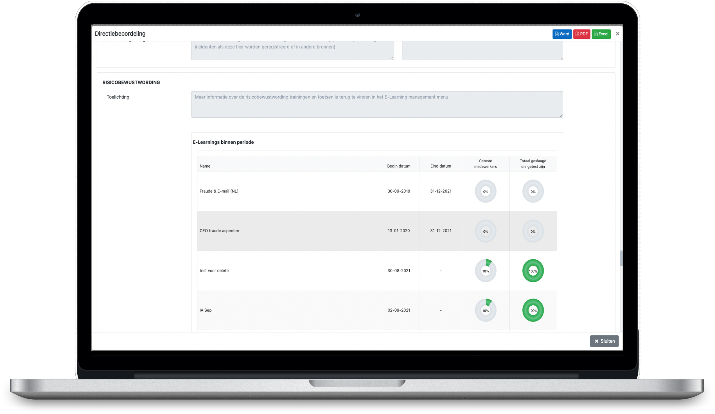Viewport: 715px width, 414px height.
Task: Click 0% tested donut for Fraude & E-mail
Action: (x=486, y=191)
